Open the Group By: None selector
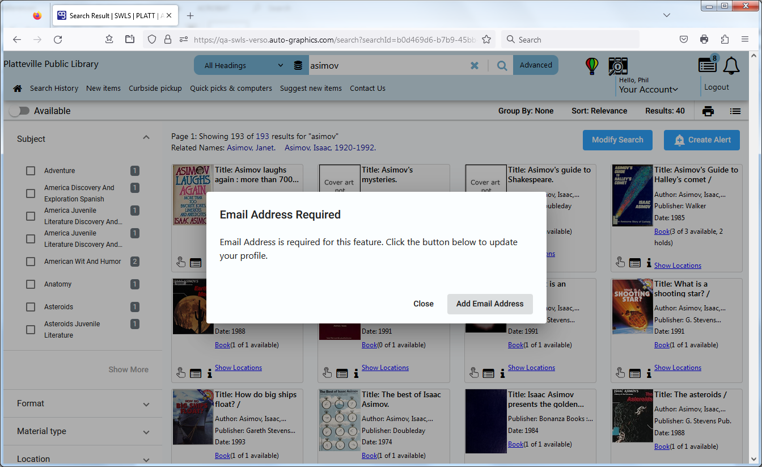762x467 pixels. [x=526, y=111]
